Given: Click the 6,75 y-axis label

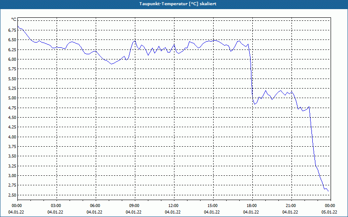Looking at the screenshot, I should (12, 30).
